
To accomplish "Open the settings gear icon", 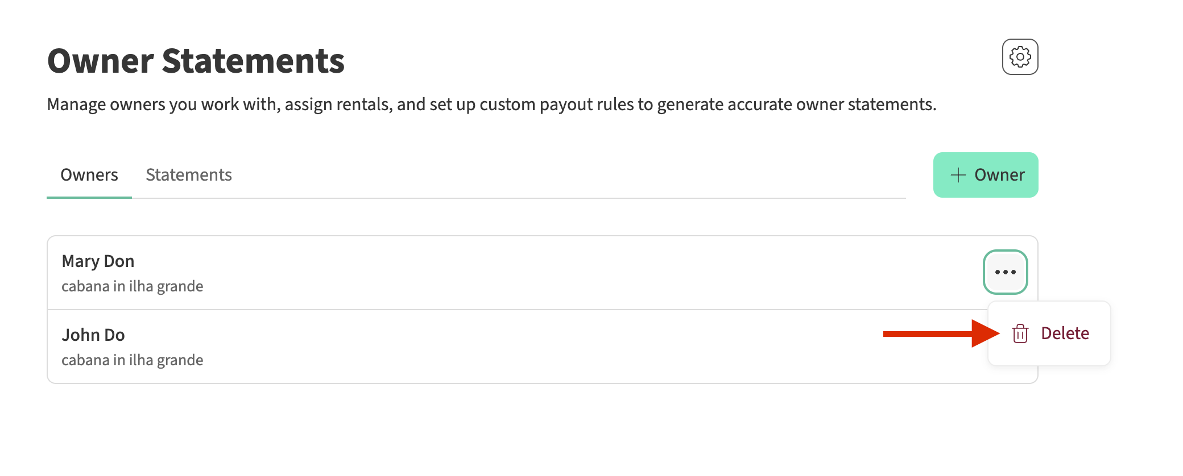I will tap(1020, 57).
